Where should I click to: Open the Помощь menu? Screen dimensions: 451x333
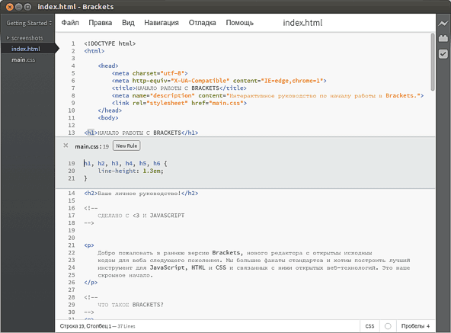[239, 23]
